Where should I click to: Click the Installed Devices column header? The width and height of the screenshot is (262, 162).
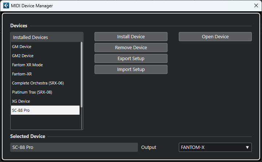click(x=47, y=37)
